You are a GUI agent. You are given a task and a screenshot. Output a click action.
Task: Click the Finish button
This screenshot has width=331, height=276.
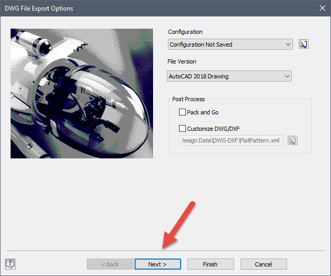(210, 264)
